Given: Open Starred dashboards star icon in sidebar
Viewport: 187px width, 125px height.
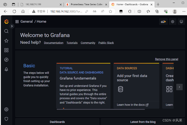Looking at the screenshot, I should click(x=6, y=41).
